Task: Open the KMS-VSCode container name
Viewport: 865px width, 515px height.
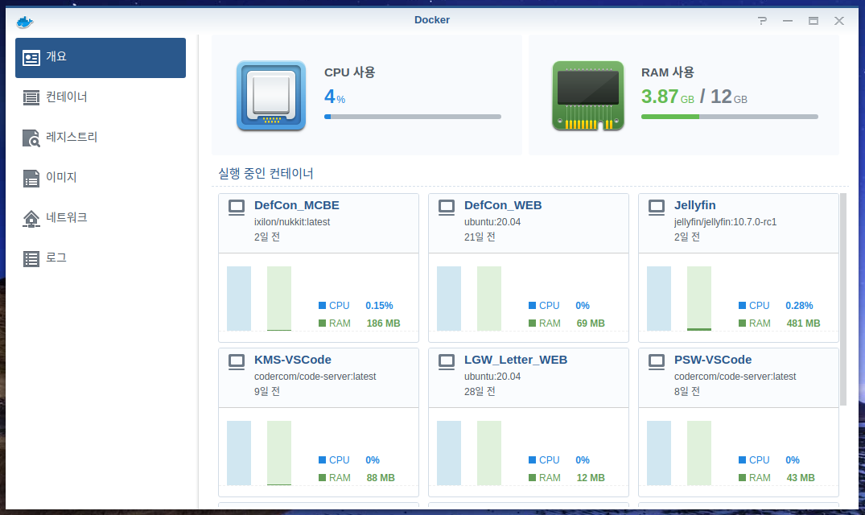Action: coord(292,360)
